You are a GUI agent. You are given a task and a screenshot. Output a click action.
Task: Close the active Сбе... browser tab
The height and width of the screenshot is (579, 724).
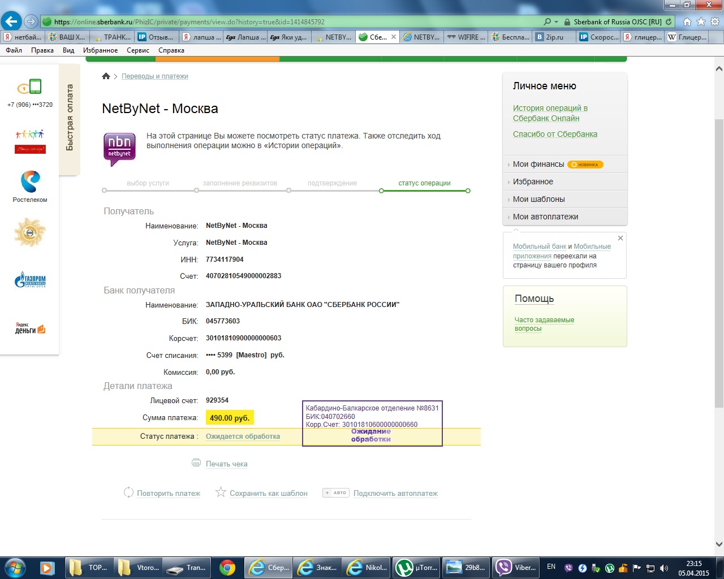tap(394, 37)
